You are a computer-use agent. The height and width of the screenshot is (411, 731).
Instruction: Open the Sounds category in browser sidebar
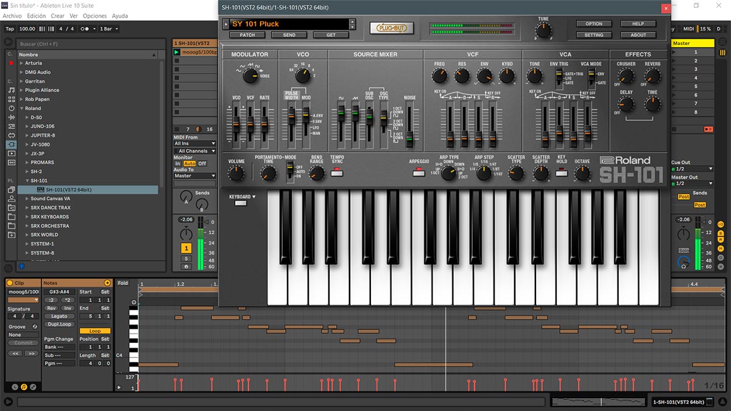11,90
